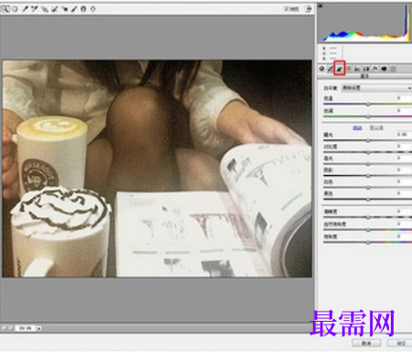Select the Red Eye Removal tool
The width and height of the screenshot is (412, 352).
64,9
